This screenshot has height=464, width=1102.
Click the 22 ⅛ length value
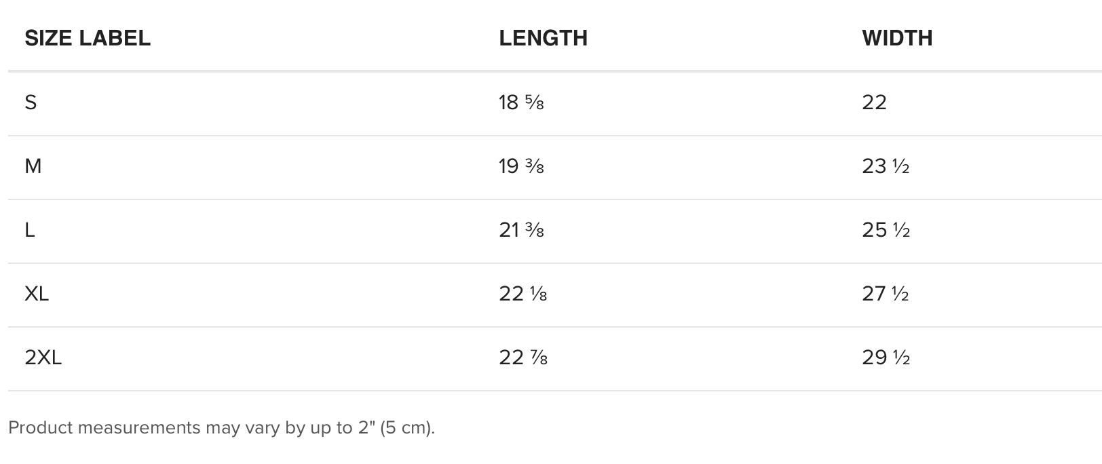522,294
